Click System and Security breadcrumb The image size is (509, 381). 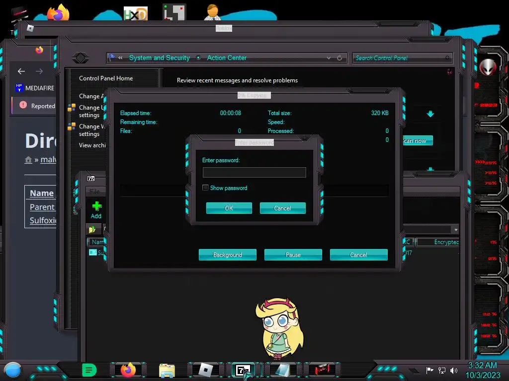160,58
